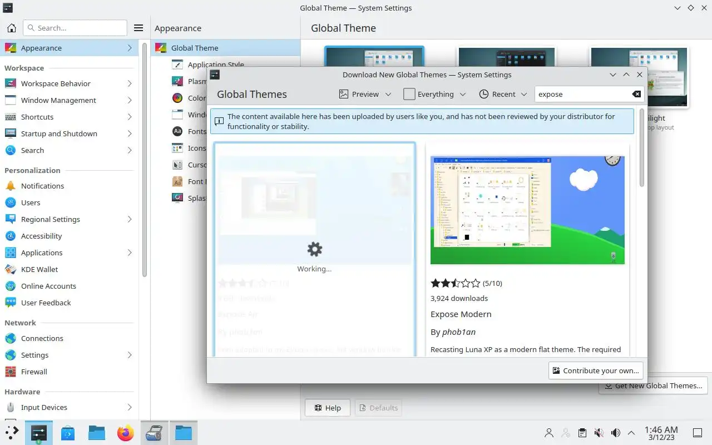712x445 pixels.
Task: Click the Shortcuts keyboard icon
Action: pyautogui.click(x=10, y=117)
